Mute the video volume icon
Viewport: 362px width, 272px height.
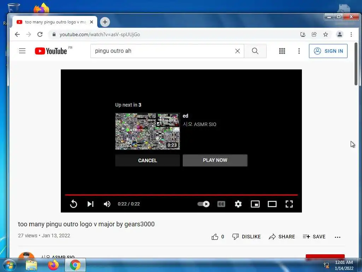(x=107, y=204)
